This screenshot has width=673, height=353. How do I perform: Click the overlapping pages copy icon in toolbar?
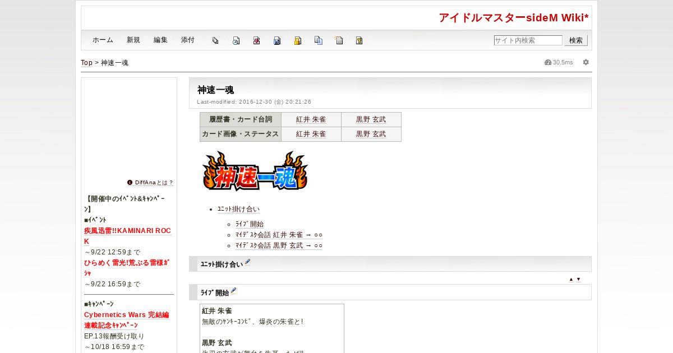click(x=215, y=40)
